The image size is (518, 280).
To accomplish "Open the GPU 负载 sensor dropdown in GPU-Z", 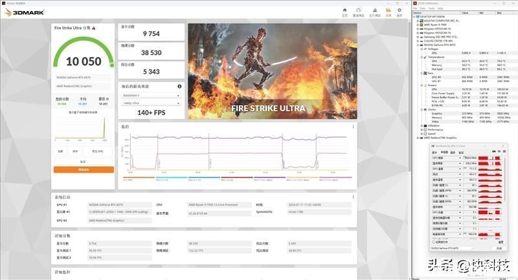I will point(460,212).
